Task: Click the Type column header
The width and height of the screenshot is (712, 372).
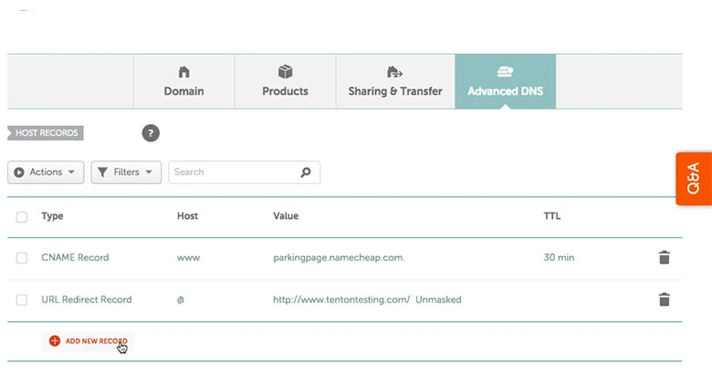Action: [52, 216]
